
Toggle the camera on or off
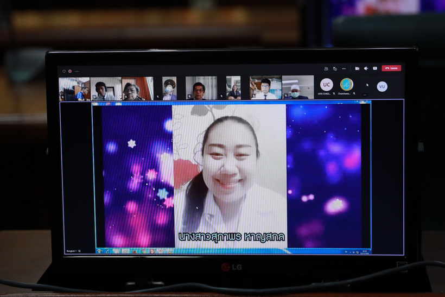pos(357,68)
